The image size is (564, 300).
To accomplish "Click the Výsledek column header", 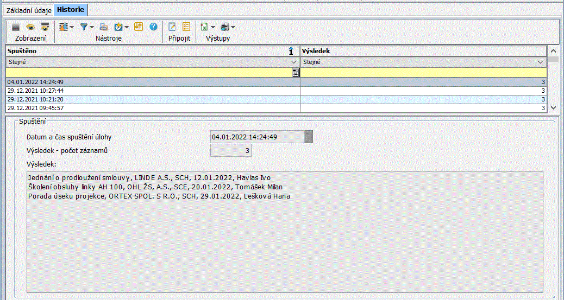I will tap(423, 51).
